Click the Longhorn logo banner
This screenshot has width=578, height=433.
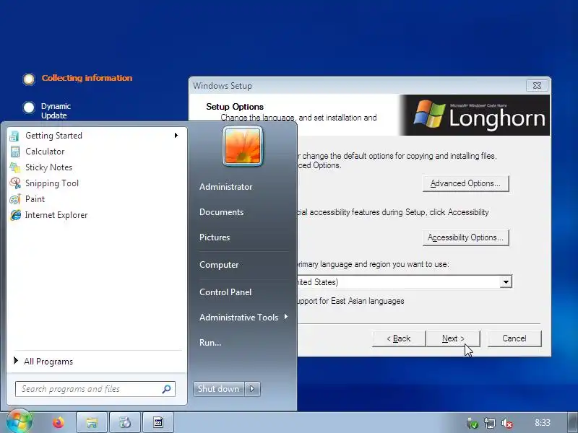(x=475, y=115)
